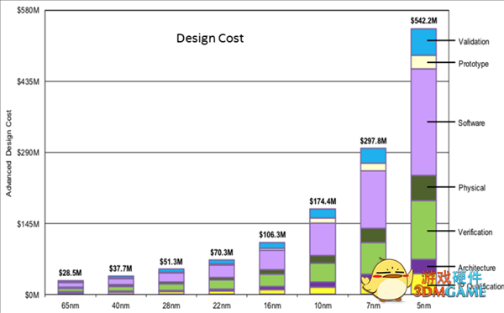This screenshot has height=313, width=504.
Task: Click the yellow duck mascot watermark
Action: tap(386, 279)
